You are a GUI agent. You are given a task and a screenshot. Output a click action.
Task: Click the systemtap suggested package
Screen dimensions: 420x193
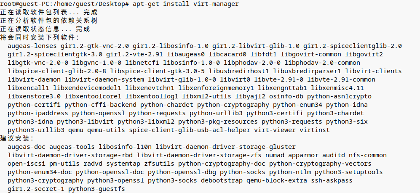123,164
